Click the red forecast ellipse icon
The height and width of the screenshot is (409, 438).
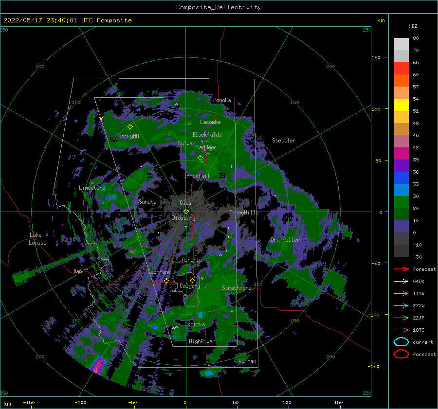(401, 354)
